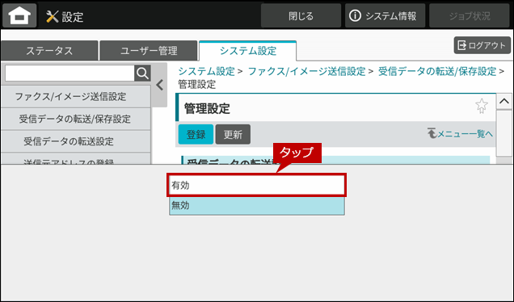Viewport: 514px width, 302px height.
Task: Collapse the sidebar with the left chevron
Action: 160,85
